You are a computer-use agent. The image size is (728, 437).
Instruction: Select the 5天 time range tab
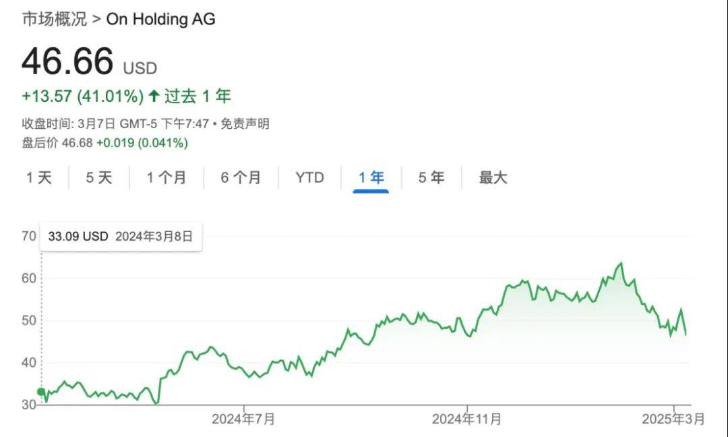tap(99, 178)
